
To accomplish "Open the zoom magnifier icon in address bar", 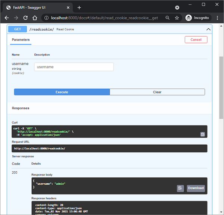I will coord(168,18).
